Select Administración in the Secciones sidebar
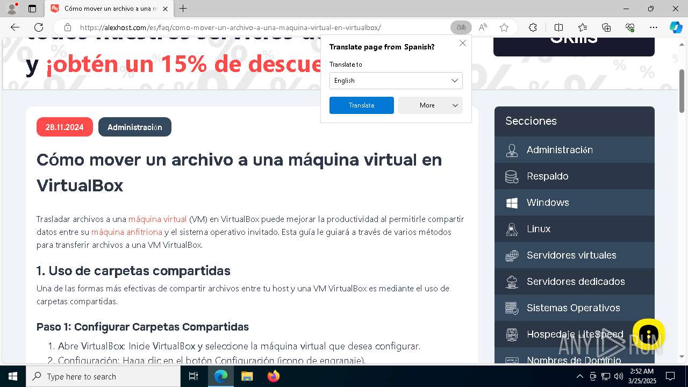The height and width of the screenshot is (387, 688). 574,150
